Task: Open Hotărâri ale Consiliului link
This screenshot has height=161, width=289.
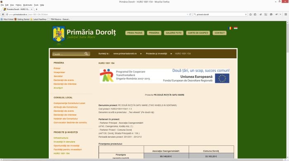Action: pyautogui.click(x=66, y=119)
